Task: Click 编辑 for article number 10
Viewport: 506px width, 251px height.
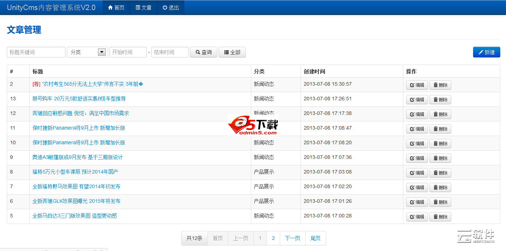Action: click(417, 144)
